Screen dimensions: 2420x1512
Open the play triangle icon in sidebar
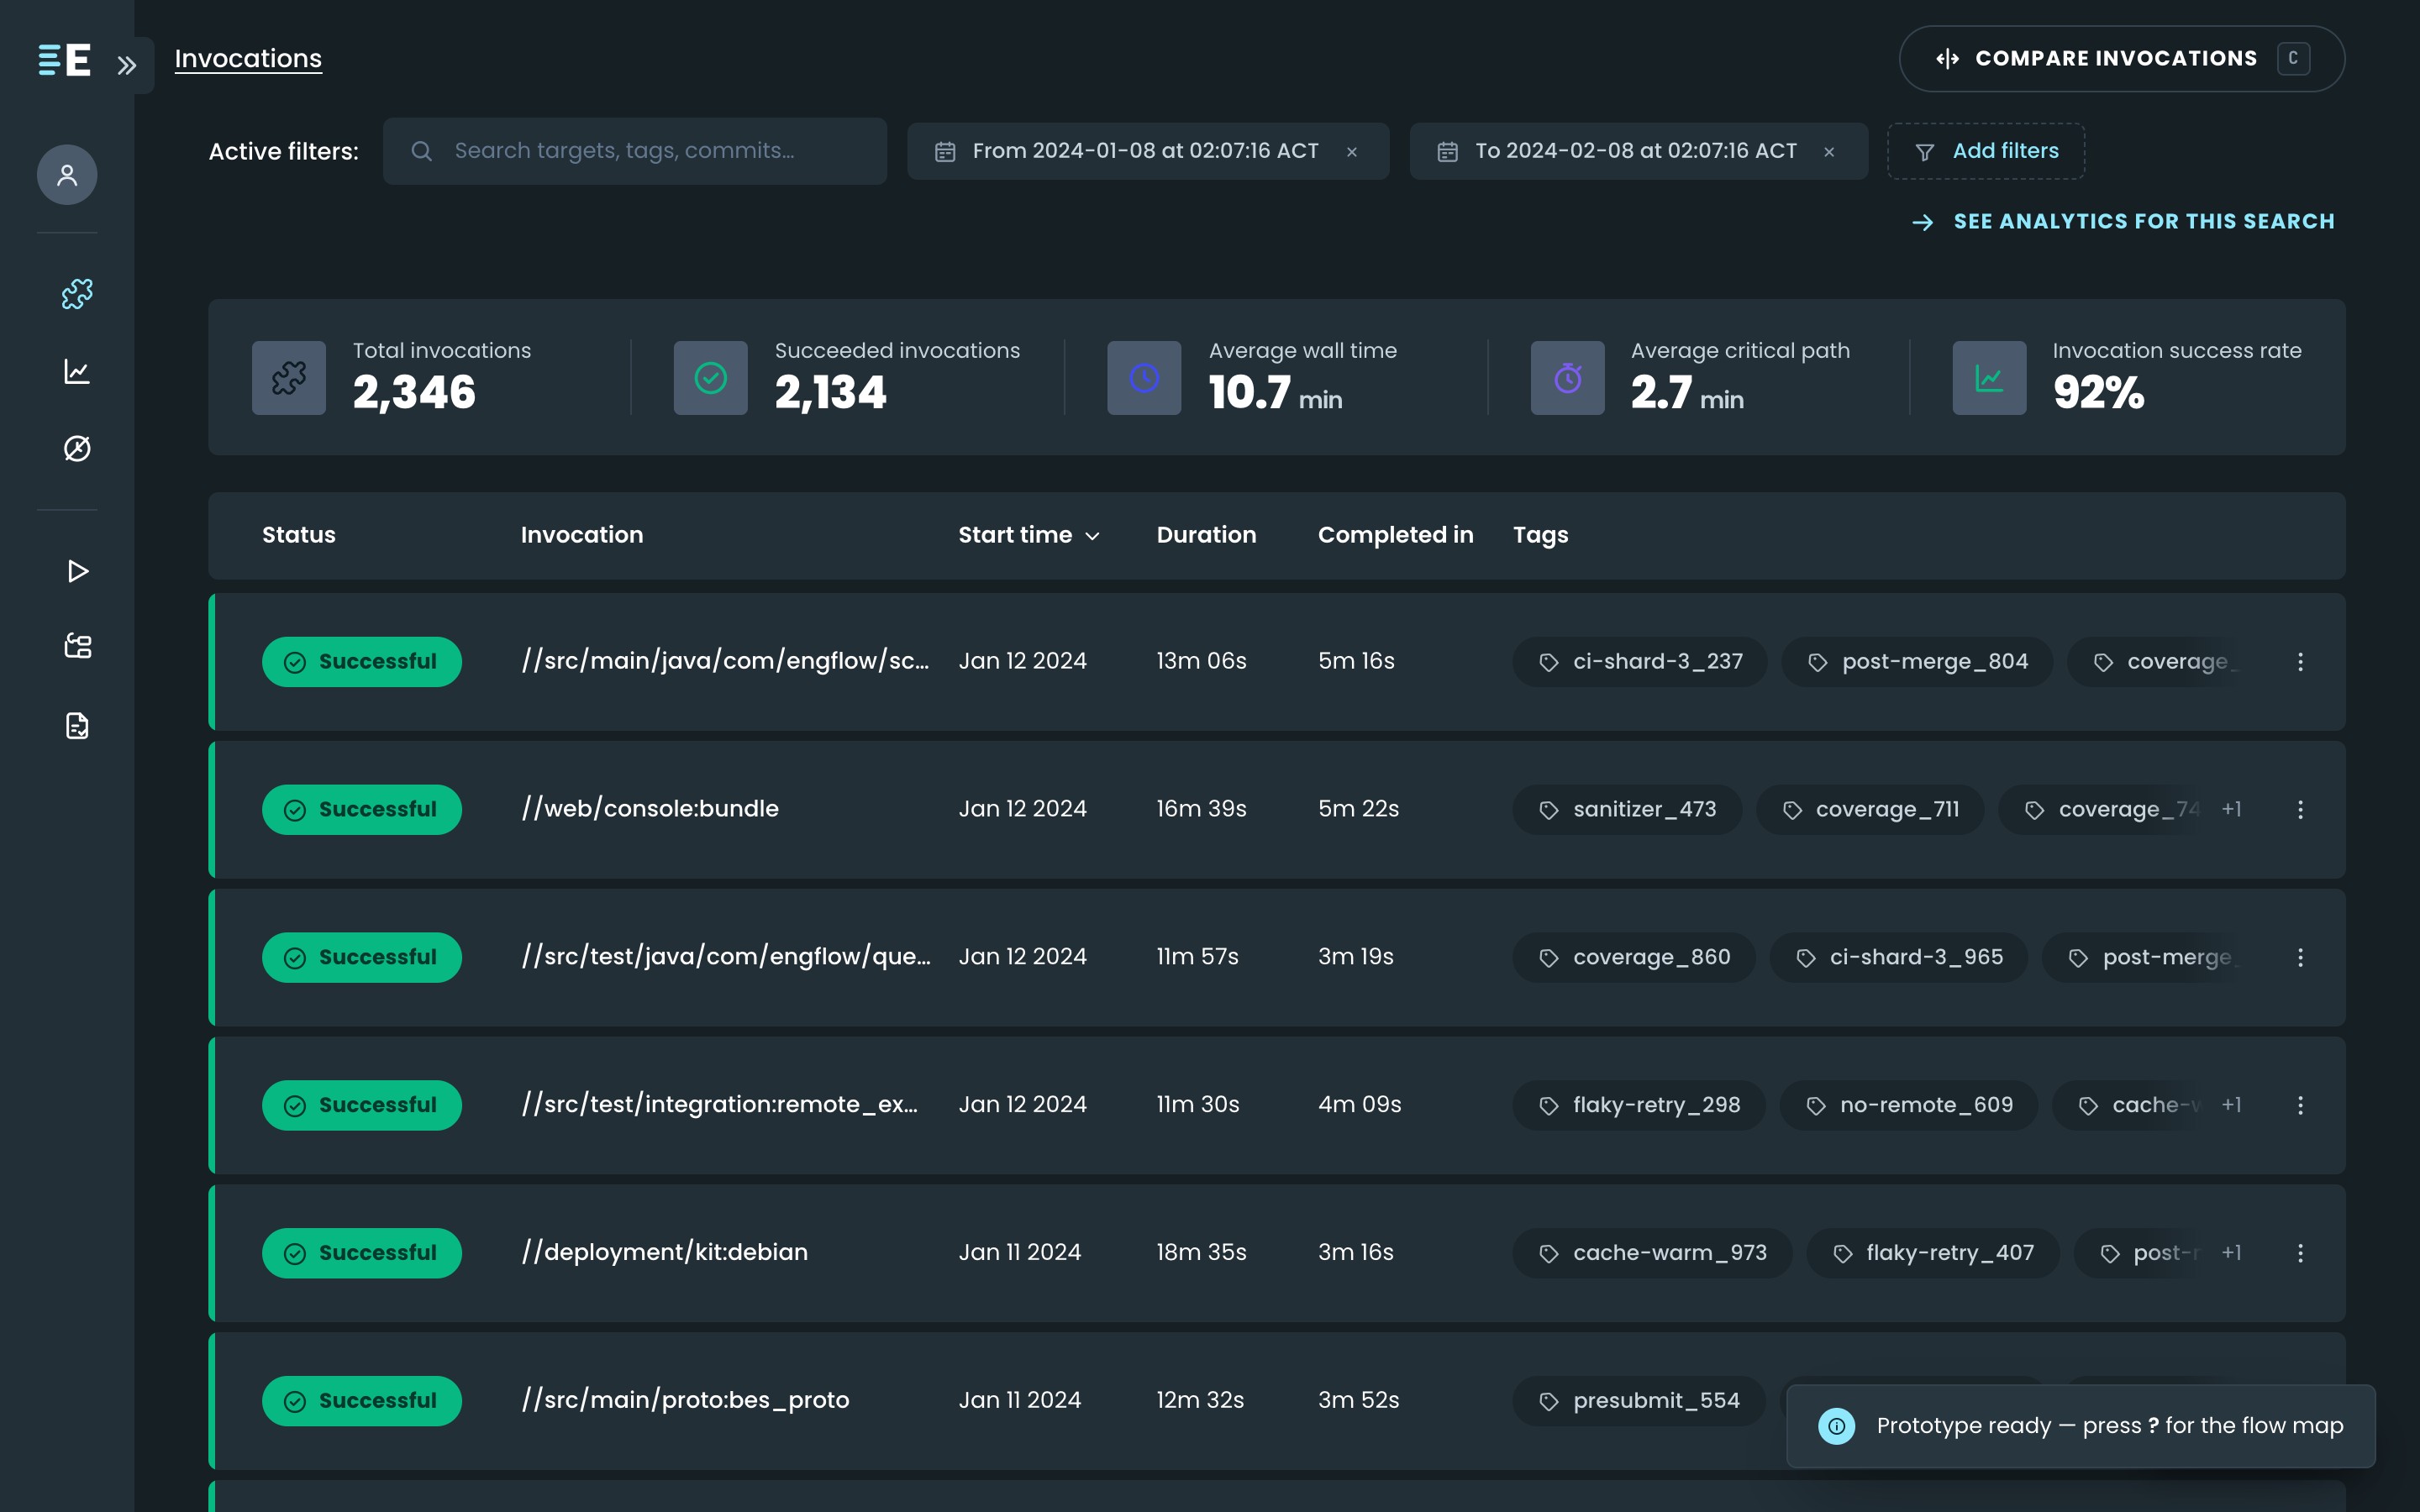pyautogui.click(x=77, y=571)
